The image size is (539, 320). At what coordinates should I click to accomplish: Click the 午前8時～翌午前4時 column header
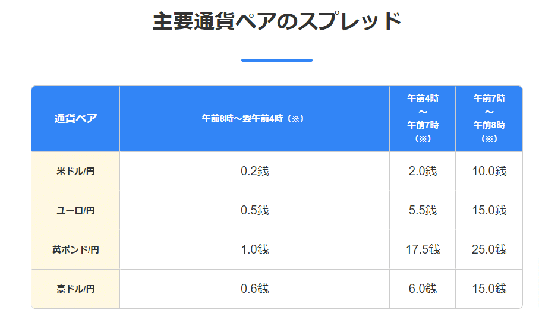[x=254, y=119]
